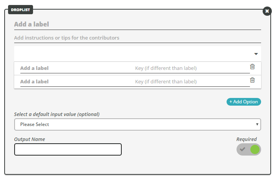Expand the droplist preview using its caret arrow
This screenshot has height=179, width=278.
(x=256, y=54)
